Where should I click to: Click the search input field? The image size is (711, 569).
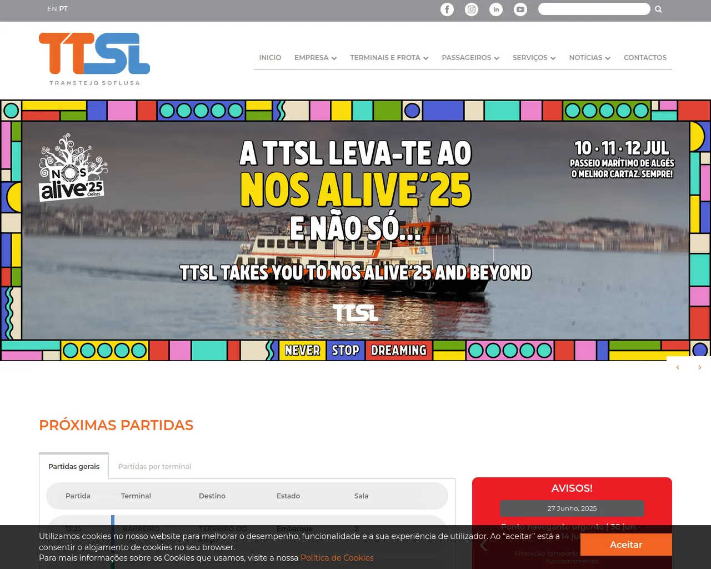click(594, 9)
